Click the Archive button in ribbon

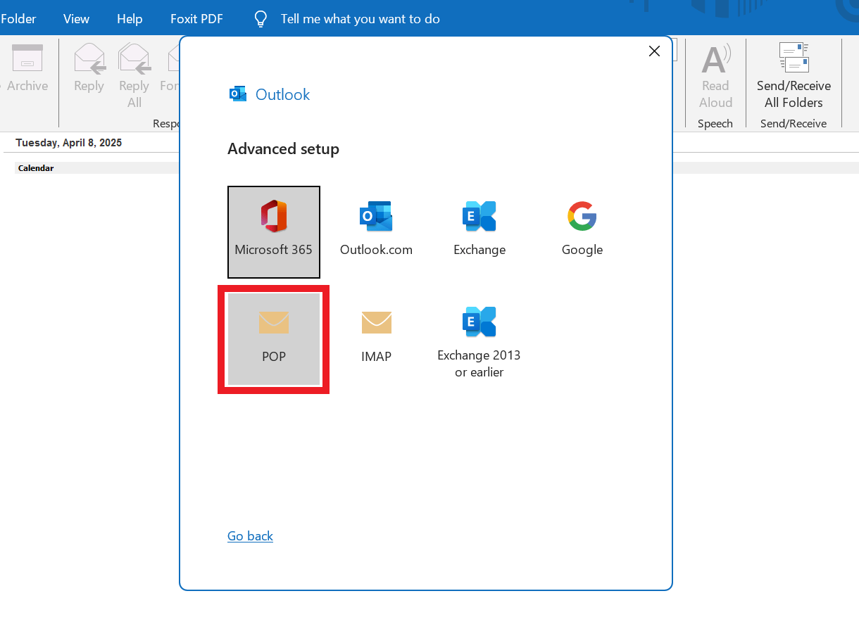point(27,69)
